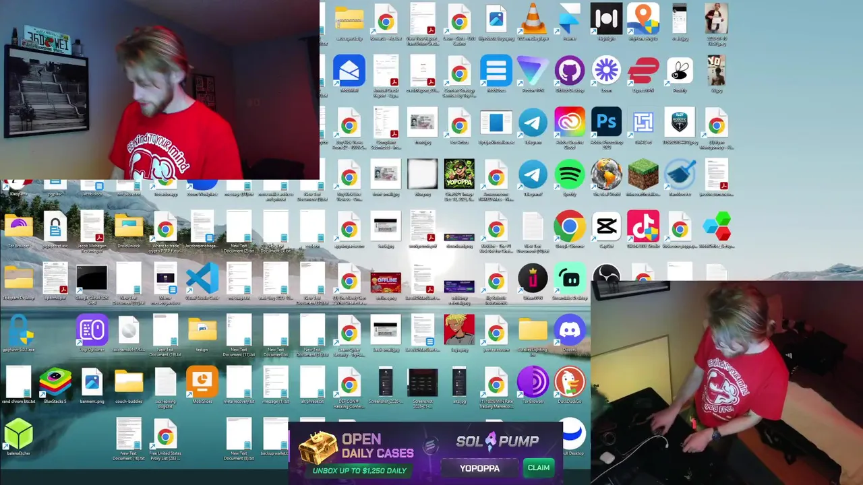The image size is (863, 485).
Task: Open the Google Chrome shortcut
Action: tap(570, 227)
